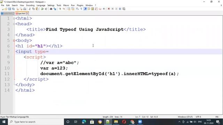Save the file using the Save icon
The height and width of the screenshot is (125, 223).
pyautogui.click(x=9, y=9)
